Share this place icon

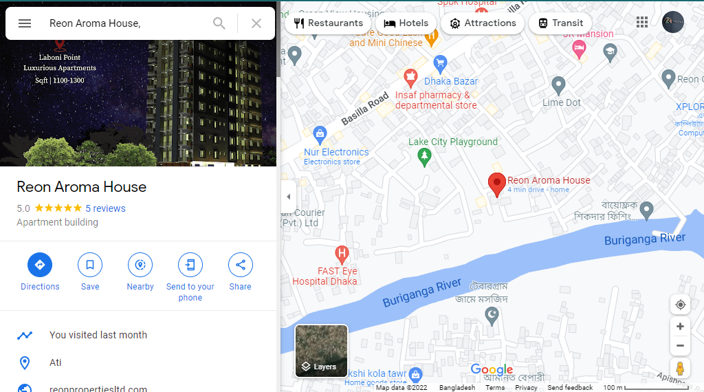(x=240, y=265)
